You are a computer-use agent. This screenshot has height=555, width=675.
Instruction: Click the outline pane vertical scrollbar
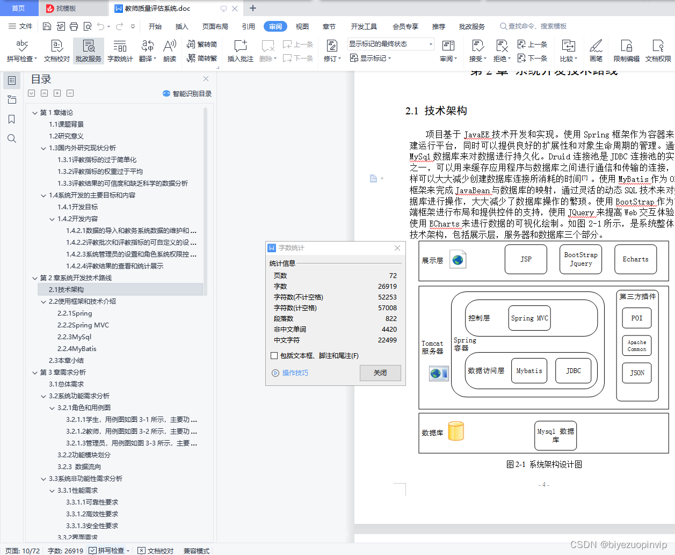pos(206,201)
